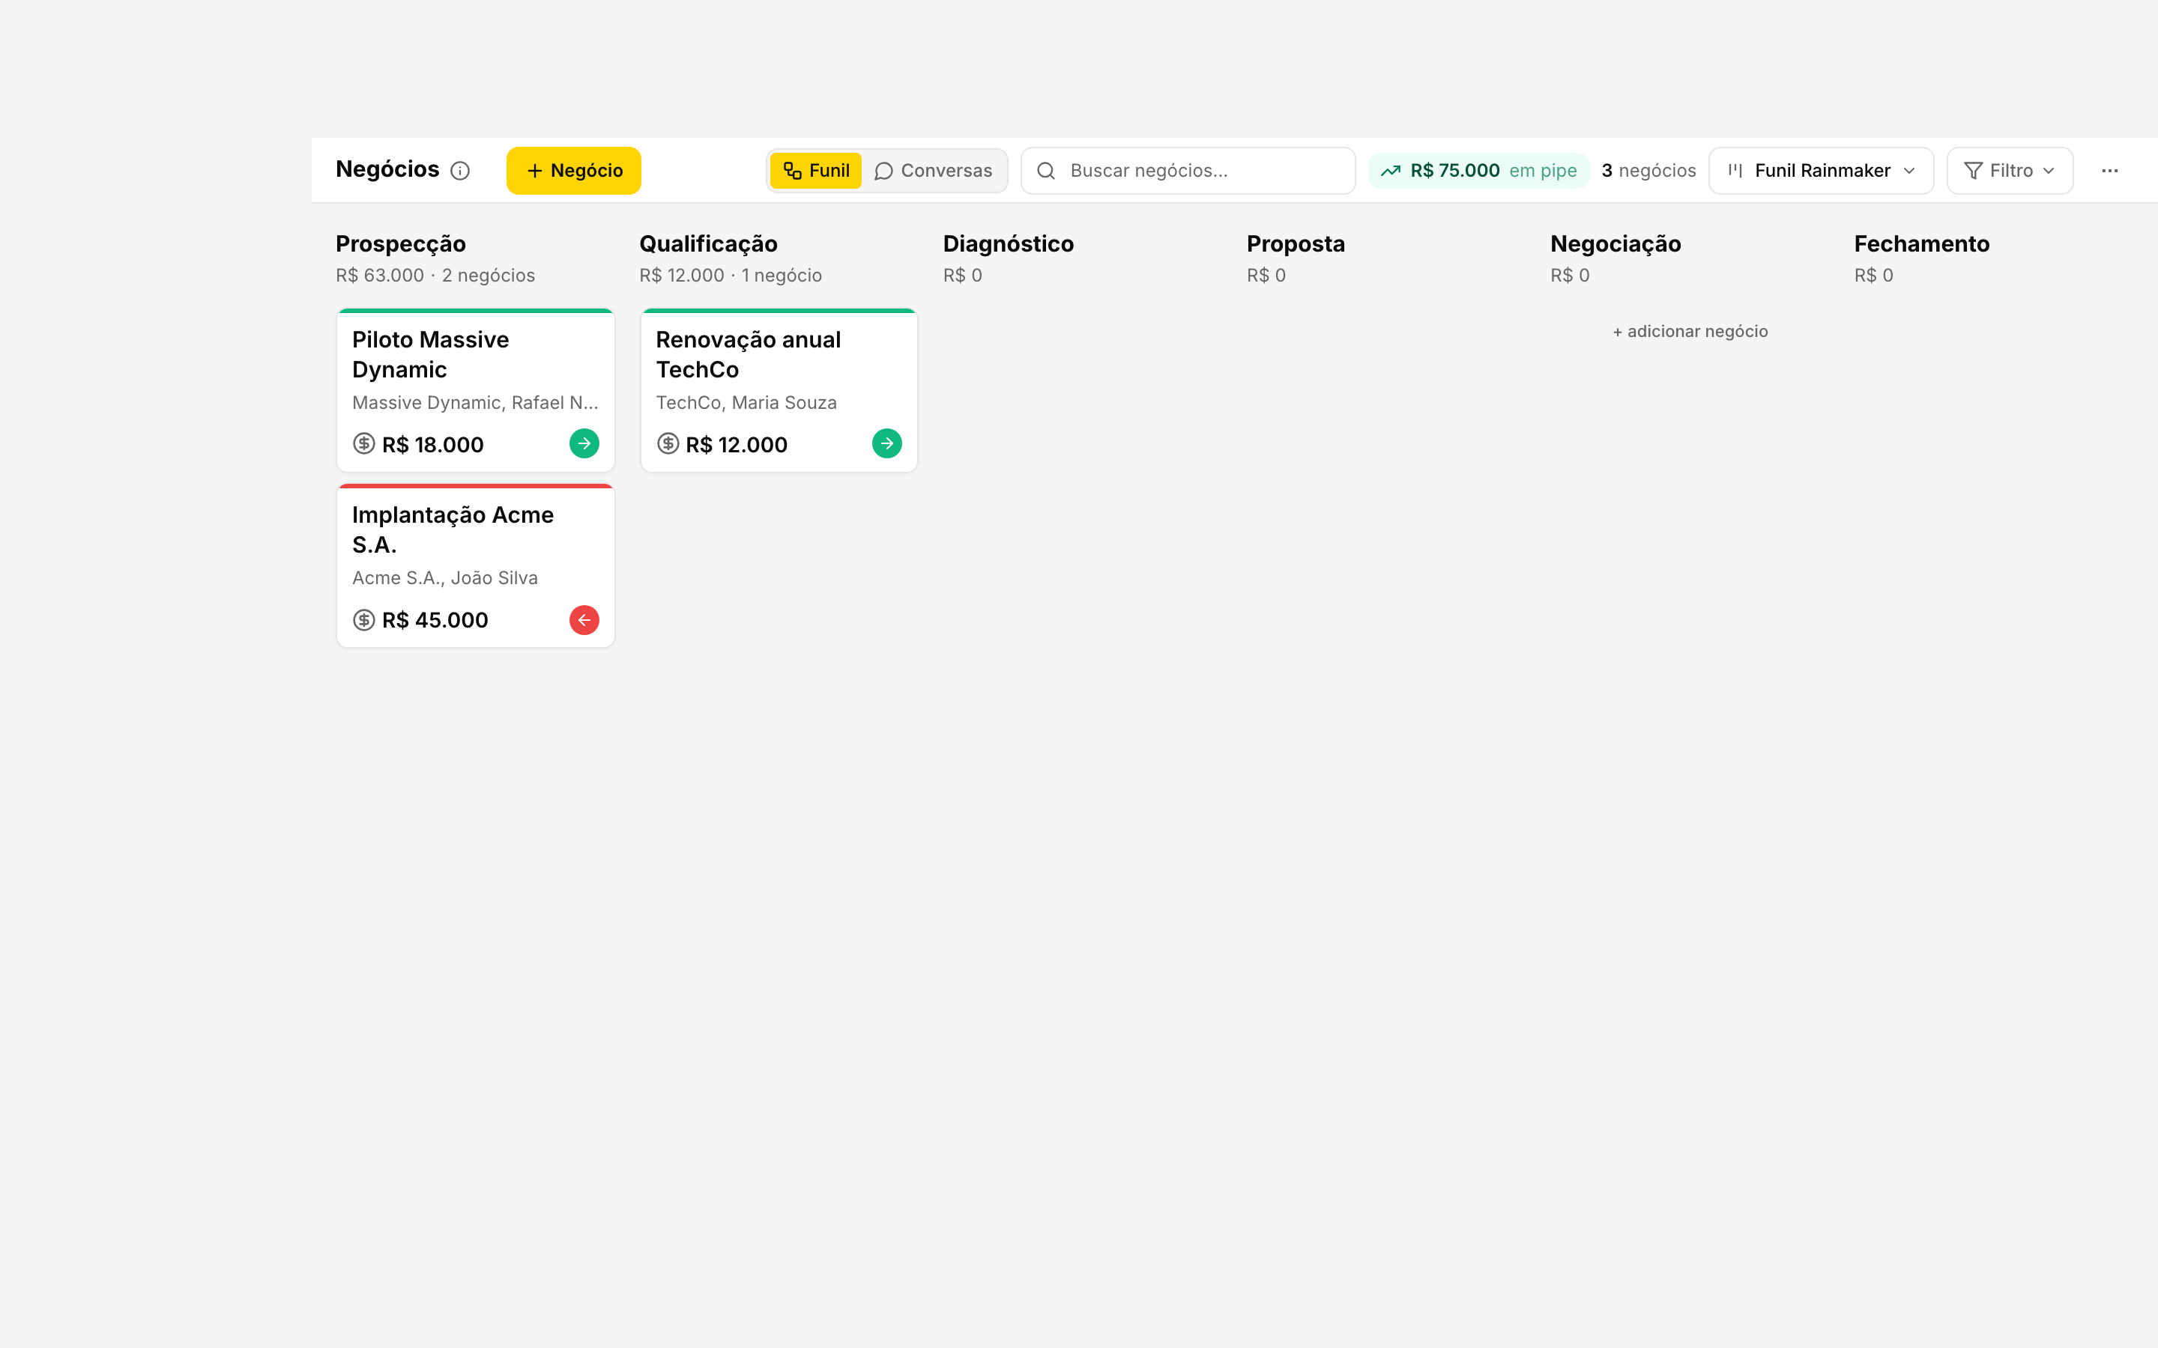Click the R$ 63.000 · 2 negócios summary
The image size is (2158, 1348).
click(435, 276)
